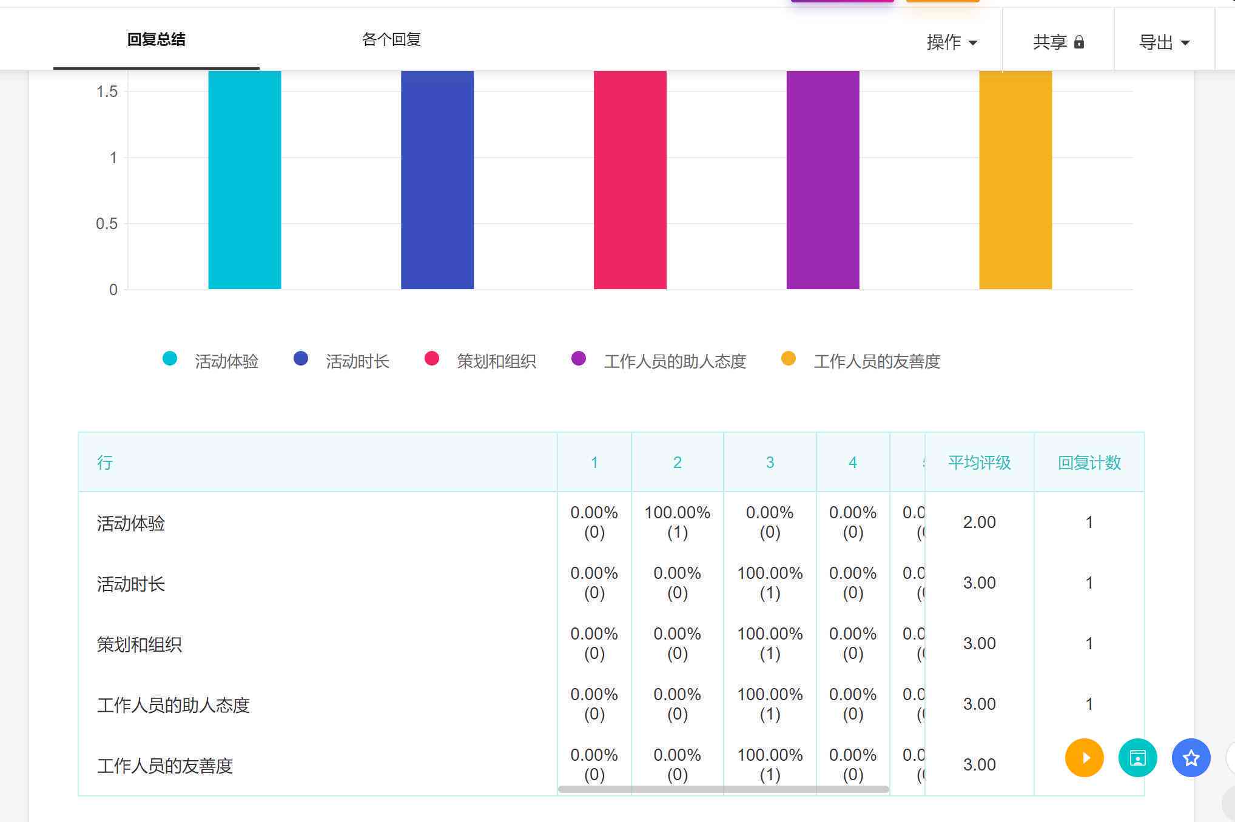Image resolution: width=1235 pixels, height=822 pixels.
Task: Toggle 工作人员的友善度 legend in chart
Action: tap(861, 361)
